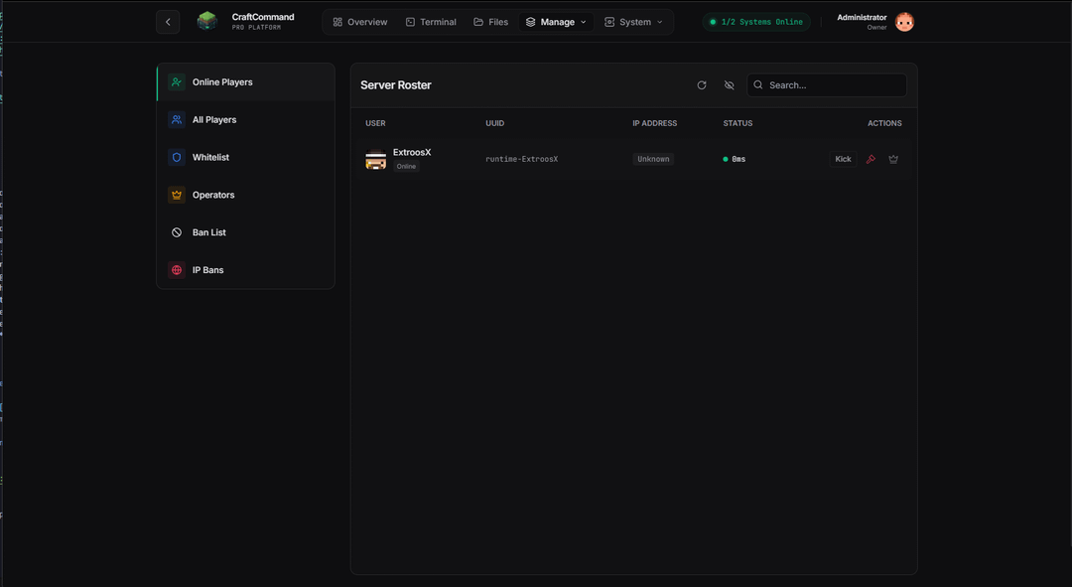Open the Whitelist shield section
This screenshot has width=1072, height=587.
(210, 157)
